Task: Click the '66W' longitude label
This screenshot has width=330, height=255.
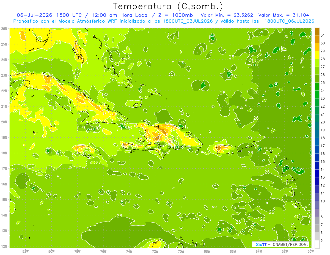Action: pos(233,251)
